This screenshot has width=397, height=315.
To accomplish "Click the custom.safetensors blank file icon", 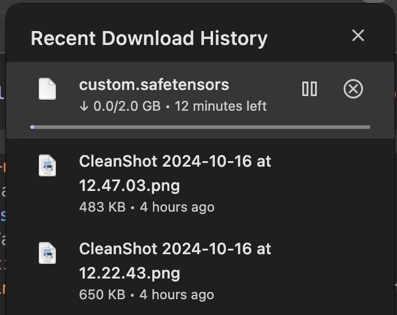I will 47,89.
